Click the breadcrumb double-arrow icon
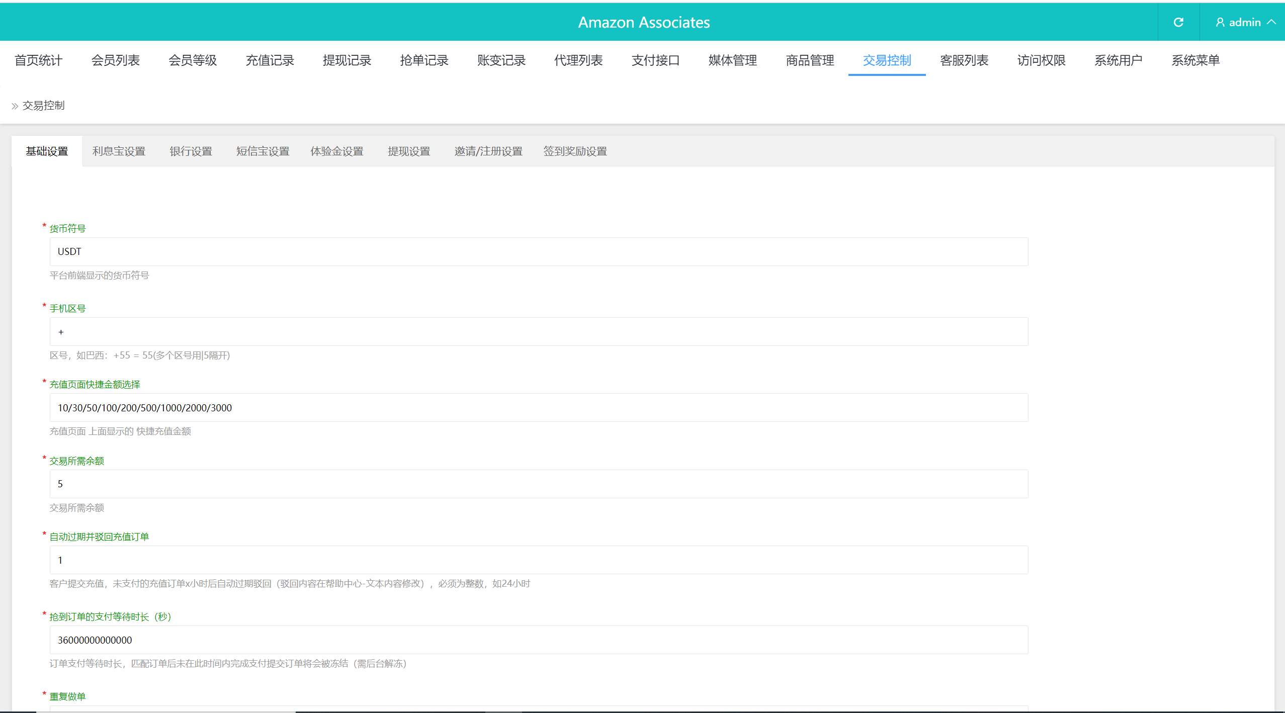Screen dimensions: 1285x713 [x=15, y=106]
